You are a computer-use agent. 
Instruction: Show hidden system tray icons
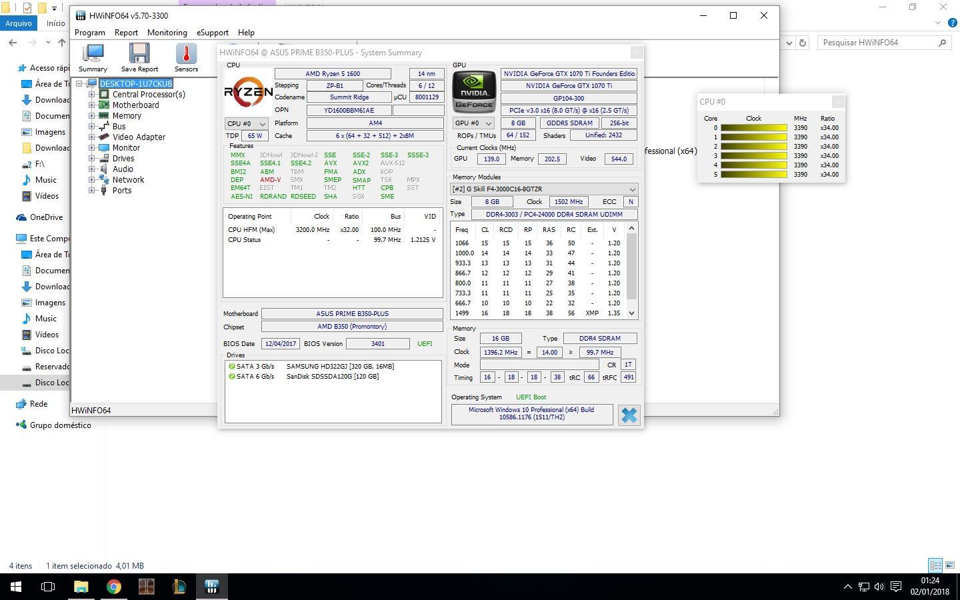847,587
